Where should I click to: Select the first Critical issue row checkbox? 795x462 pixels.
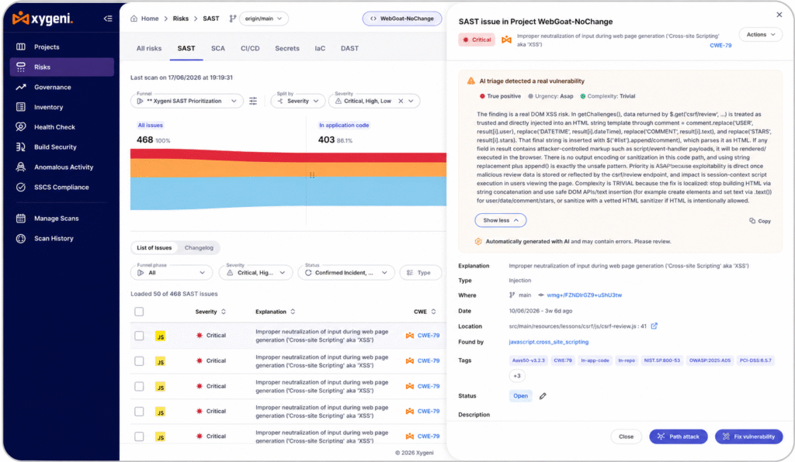tap(139, 336)
